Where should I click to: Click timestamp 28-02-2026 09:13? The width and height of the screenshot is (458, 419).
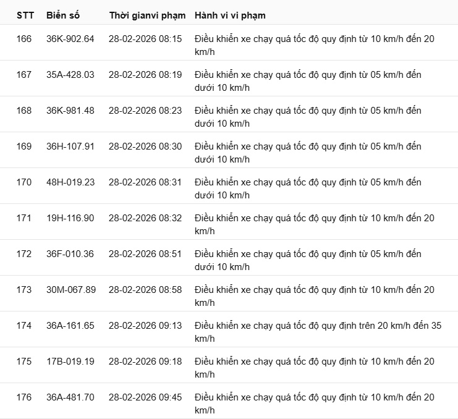pos(145,326)
